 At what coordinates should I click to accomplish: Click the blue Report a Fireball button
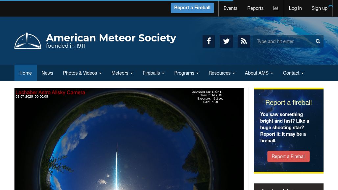coord(192,8)
